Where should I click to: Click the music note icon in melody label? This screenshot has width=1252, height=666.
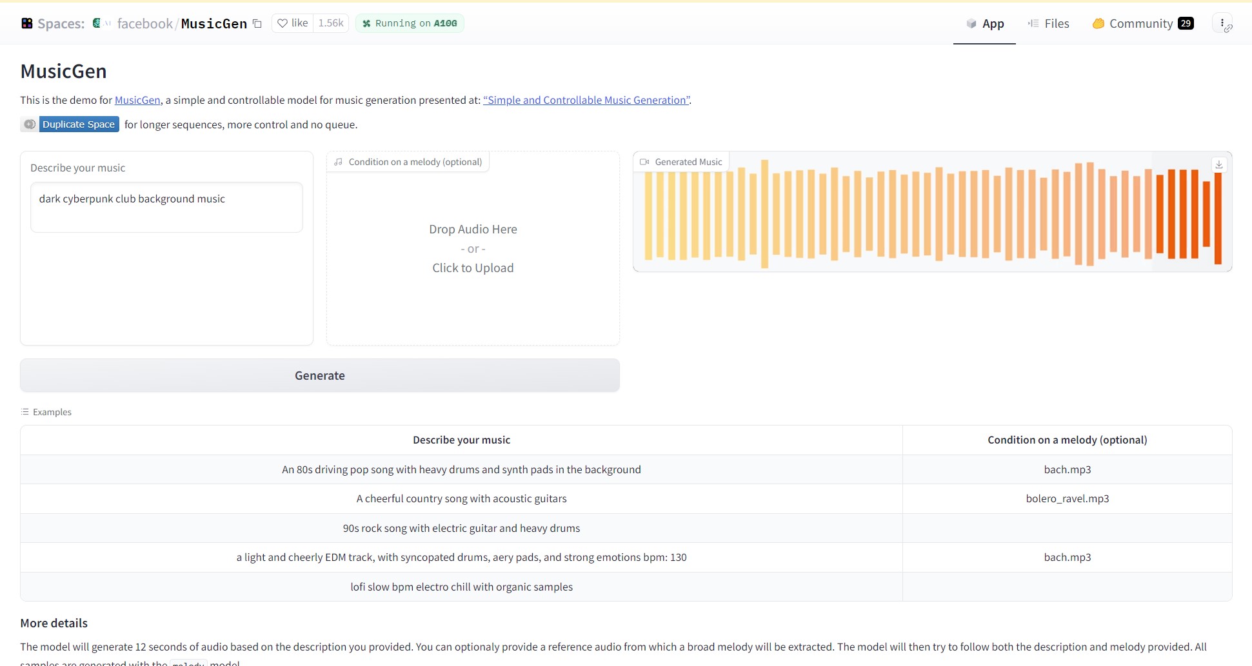339,162
